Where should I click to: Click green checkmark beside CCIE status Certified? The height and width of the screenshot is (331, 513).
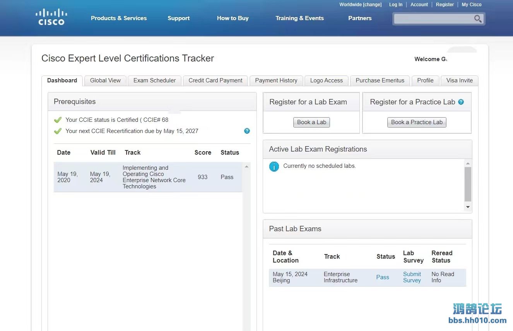[58, 120]
